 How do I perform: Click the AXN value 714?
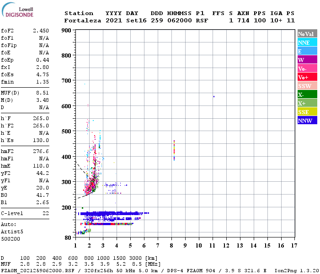pos(243,21)
